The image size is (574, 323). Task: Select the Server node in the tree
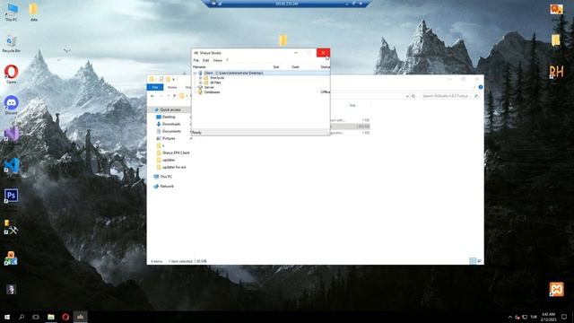click(209, 88)
